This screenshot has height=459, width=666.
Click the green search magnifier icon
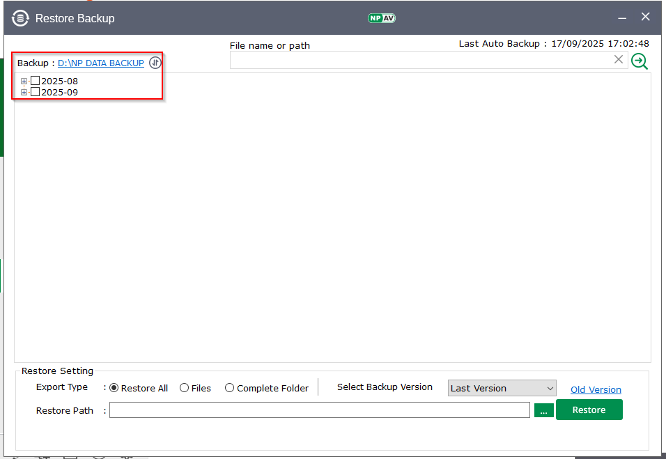[x=639, y=61]
